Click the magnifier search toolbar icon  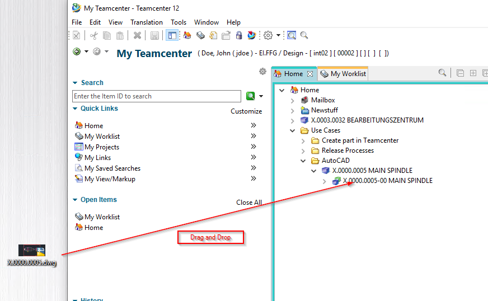pos(304,35)
